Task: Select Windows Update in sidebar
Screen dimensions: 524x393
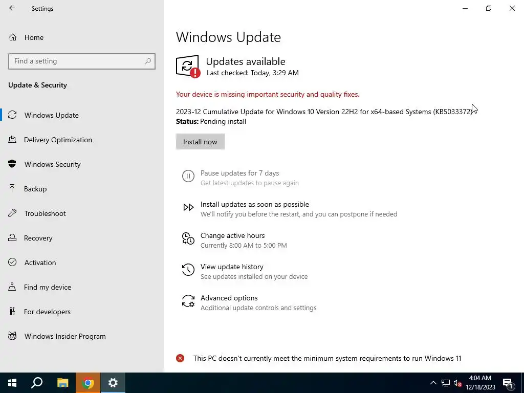Action: pyautogui.click(x=82, y=115)
